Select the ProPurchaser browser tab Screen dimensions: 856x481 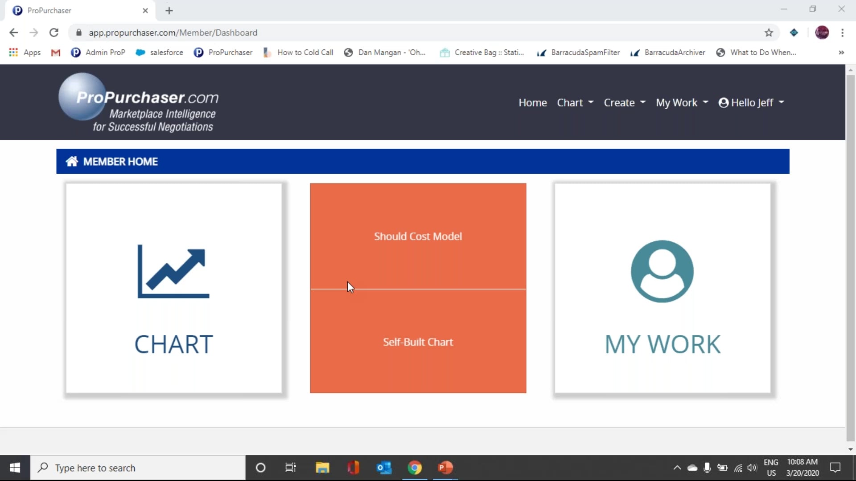coord(80,11)
